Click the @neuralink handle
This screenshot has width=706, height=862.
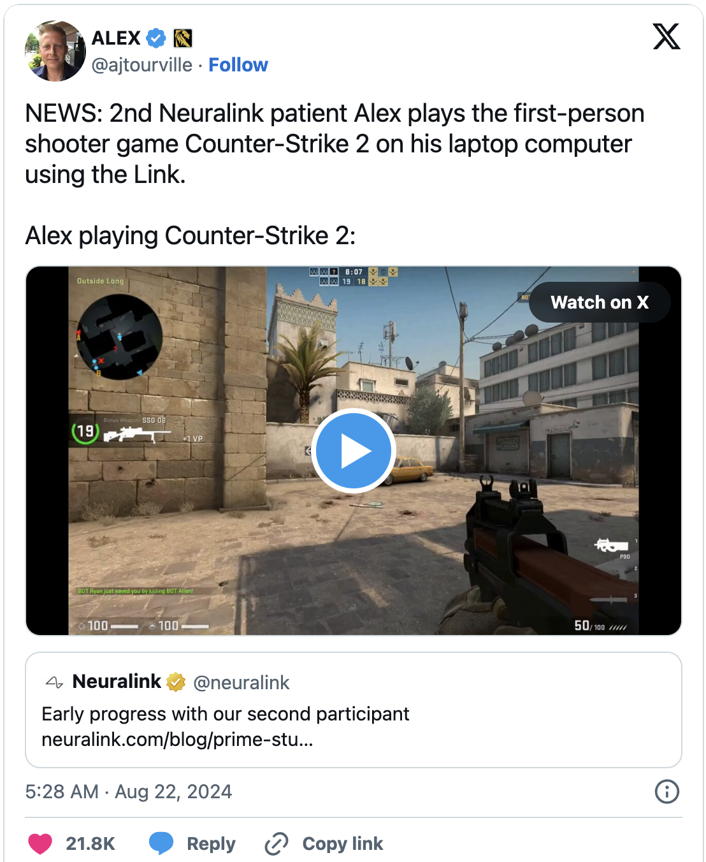(241, 683)
